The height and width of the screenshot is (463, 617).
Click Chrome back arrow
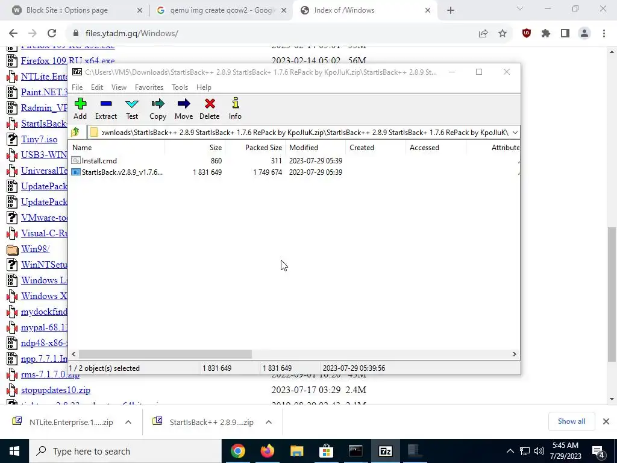tap(13, 34)
